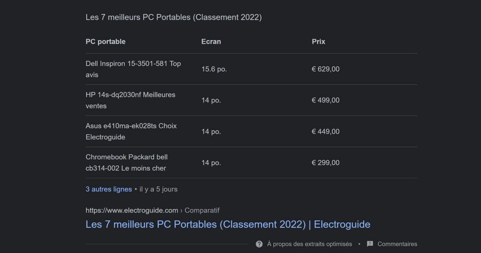Click the € 449,00 price cell
The height and width of the screenshot is (253, 481).
325,132
